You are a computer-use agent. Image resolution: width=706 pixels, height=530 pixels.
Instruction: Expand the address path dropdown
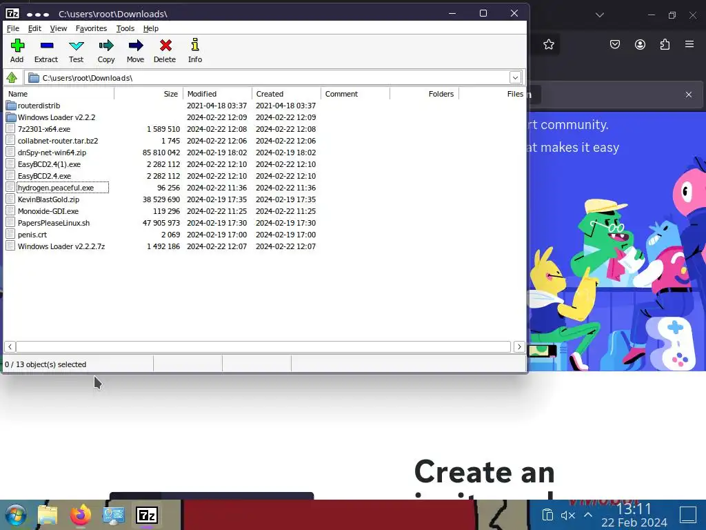515,78
